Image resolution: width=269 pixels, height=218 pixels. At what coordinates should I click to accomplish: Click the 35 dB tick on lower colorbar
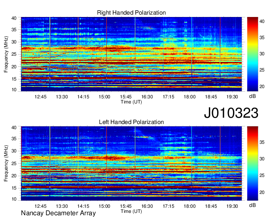pos(262,142)
